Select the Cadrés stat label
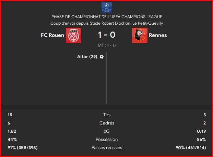 point(107,123)
